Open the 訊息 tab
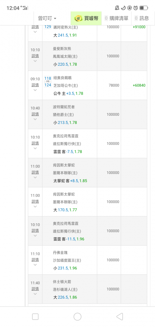The height and width of the screenshot is (327, 155). click(142, 18)
